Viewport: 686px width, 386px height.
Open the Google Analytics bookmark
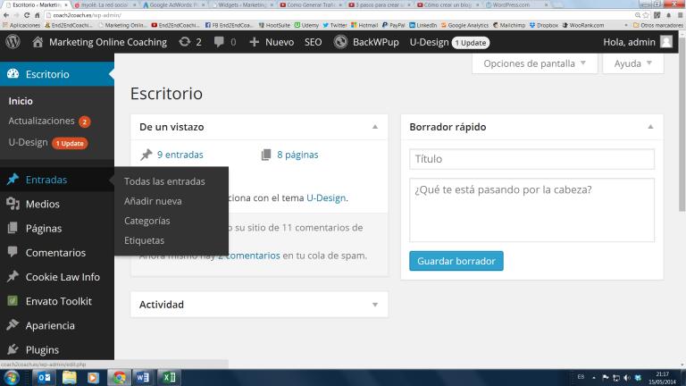(464, 25)
